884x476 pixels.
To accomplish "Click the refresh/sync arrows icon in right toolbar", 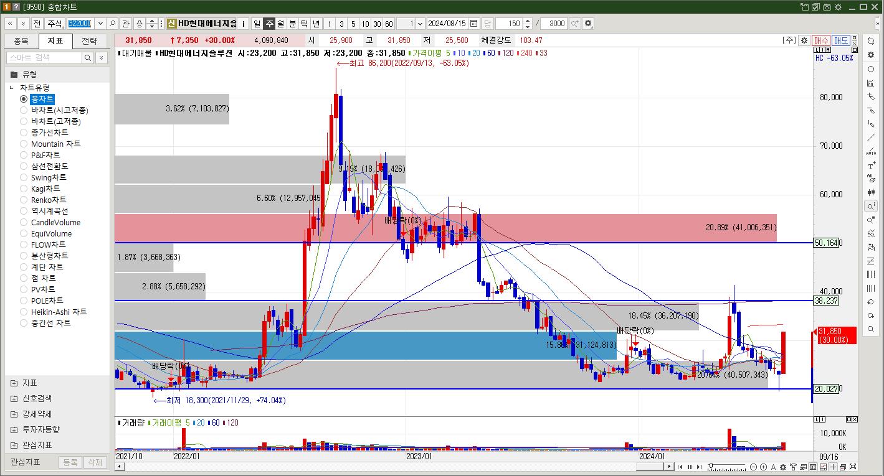I will [871, 40].
